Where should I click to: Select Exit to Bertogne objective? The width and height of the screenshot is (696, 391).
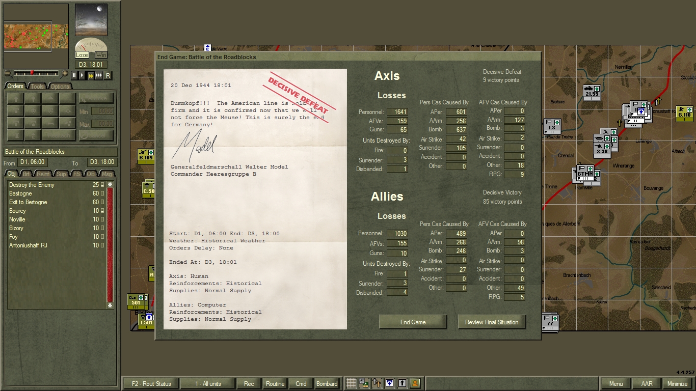tap(56, 202)
